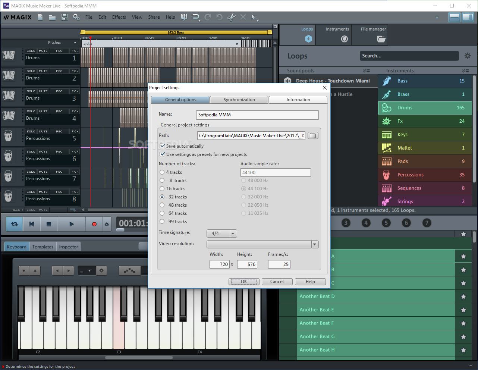This screenshot has width=478, height=370.
Task: Mute Drums track 2
Action: [43, 71]
